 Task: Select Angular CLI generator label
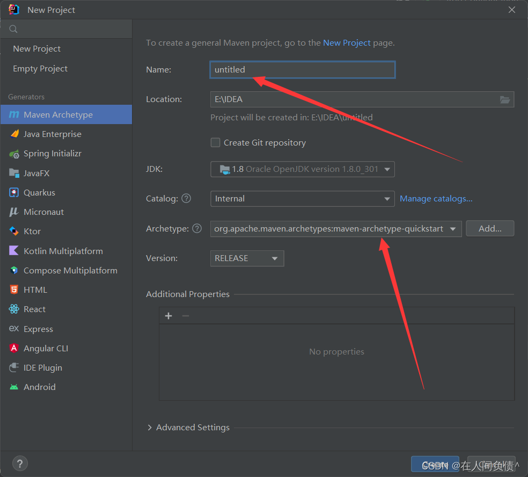46,348
